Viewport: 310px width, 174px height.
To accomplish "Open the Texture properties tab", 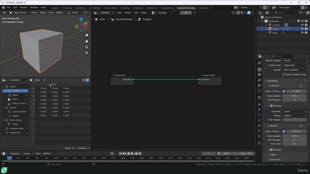I will tap(260, 143).
